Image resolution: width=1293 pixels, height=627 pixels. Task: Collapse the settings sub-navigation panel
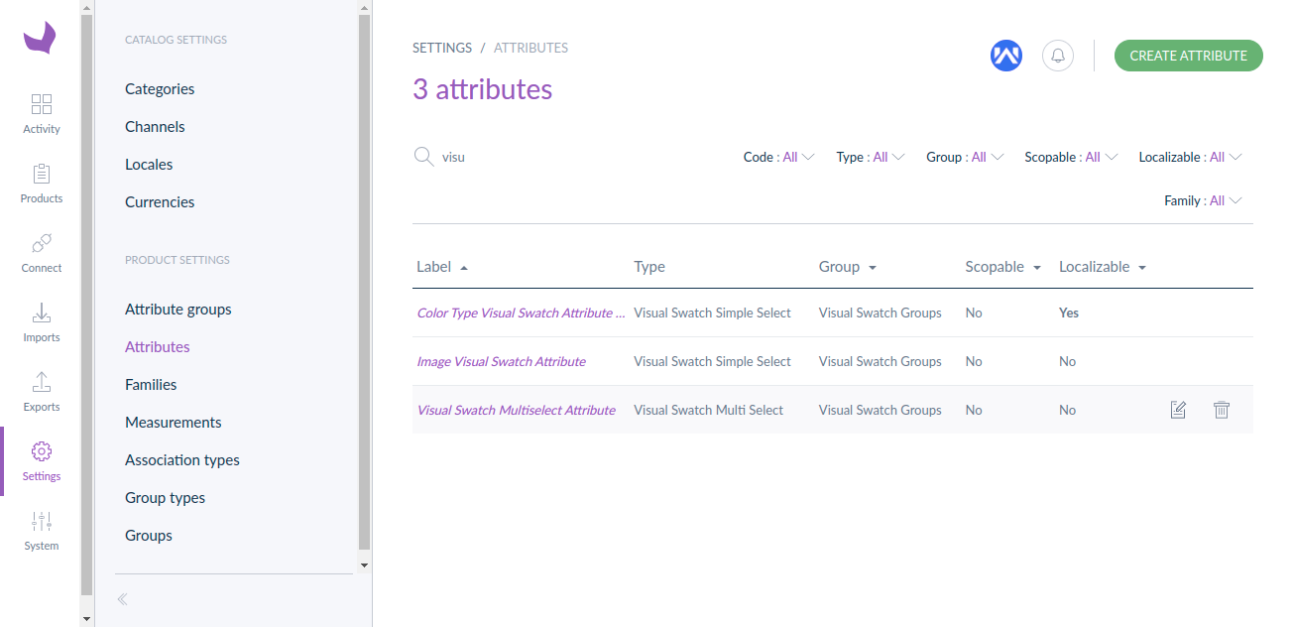point(123,599)
